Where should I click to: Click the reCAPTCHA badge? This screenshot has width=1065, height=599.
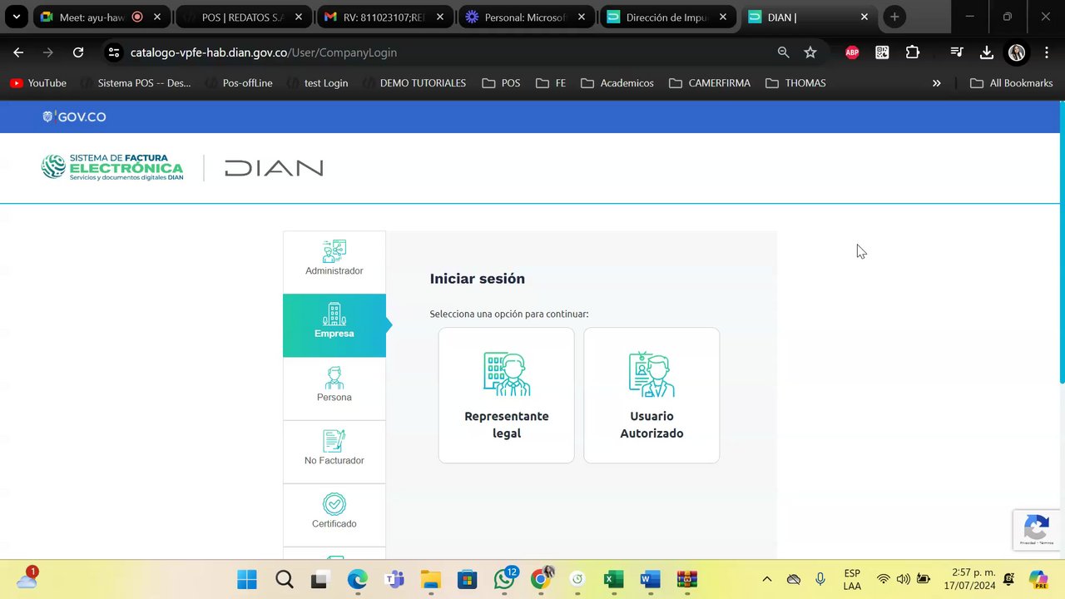(x=1037, y=530)
